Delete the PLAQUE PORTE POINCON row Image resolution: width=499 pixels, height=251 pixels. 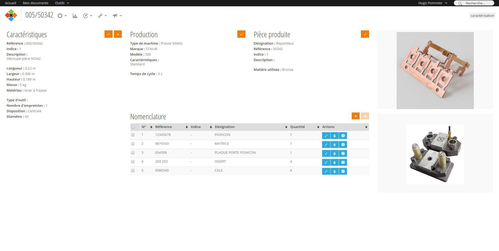point(334,153)
